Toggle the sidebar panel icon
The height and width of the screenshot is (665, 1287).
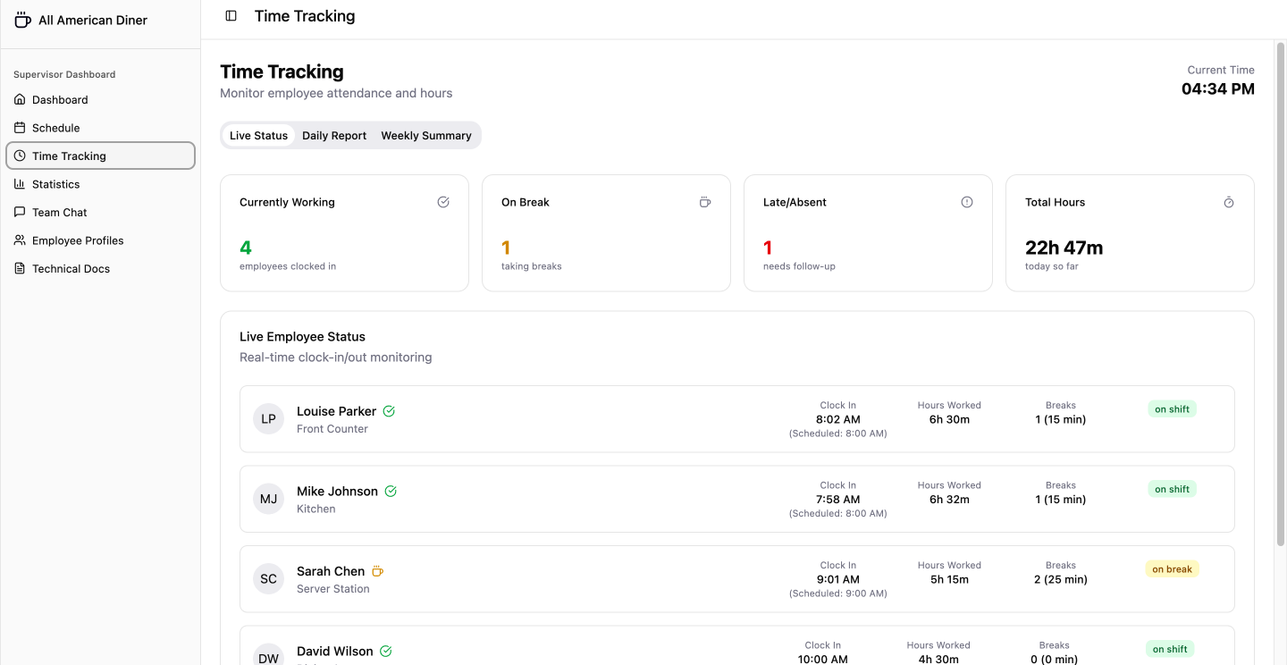coord(231,15)
